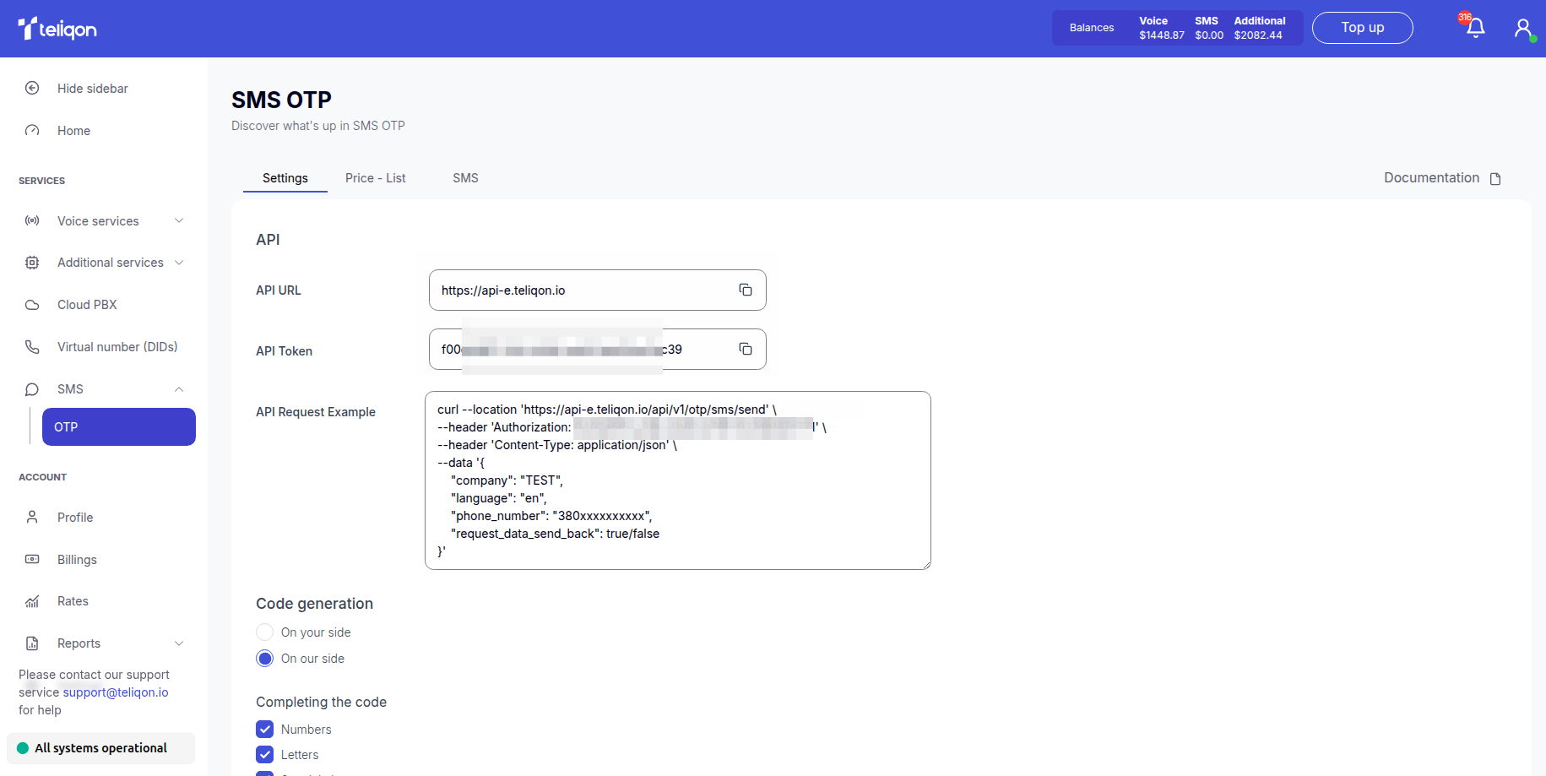The height and width of the screenshot is (776, 1546).
Task: Uncheck the Numbers checkbox
Action: 265,730
